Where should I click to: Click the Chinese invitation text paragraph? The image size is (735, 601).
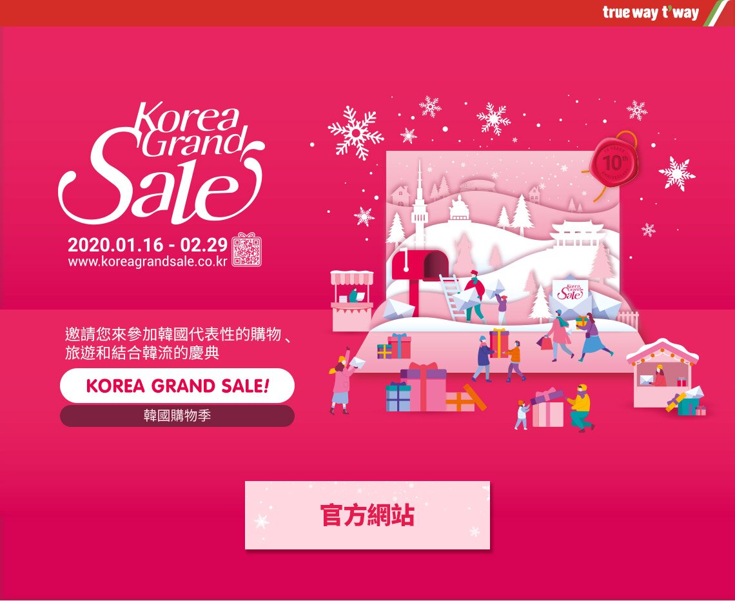point(178,343)
